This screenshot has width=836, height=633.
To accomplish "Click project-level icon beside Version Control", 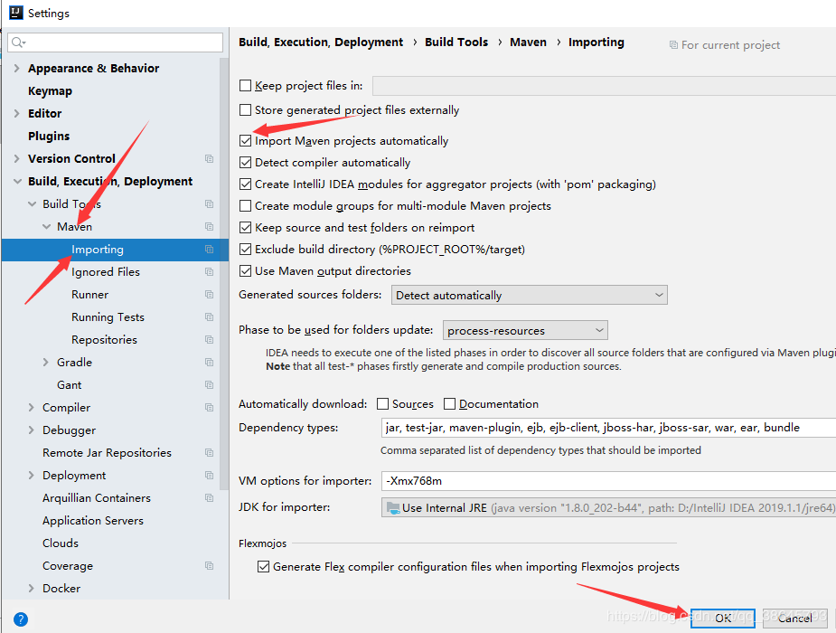I will 209,158.
